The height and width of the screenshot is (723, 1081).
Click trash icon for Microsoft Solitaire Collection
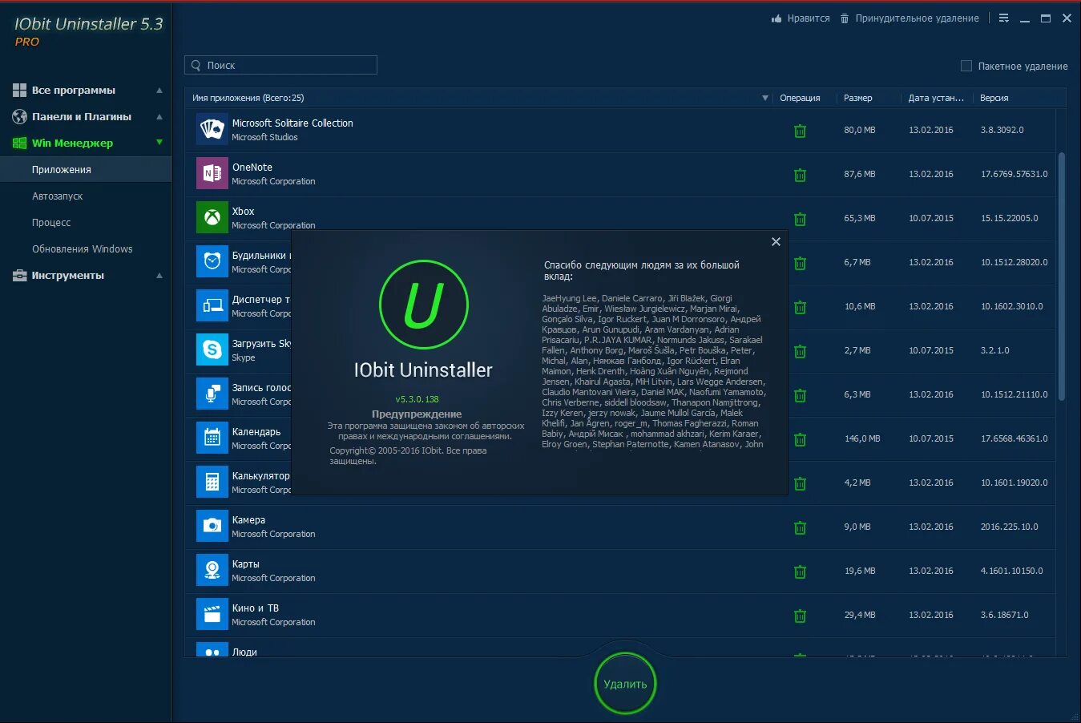tap(800, 131)
